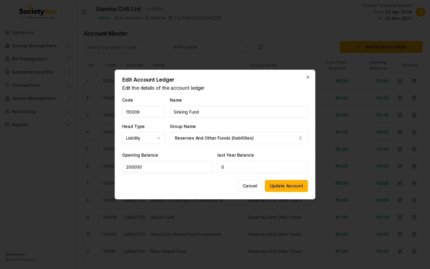Open All Accounts filter dropdown
Screen dimensions: 430x269
[x=210, y=47]
